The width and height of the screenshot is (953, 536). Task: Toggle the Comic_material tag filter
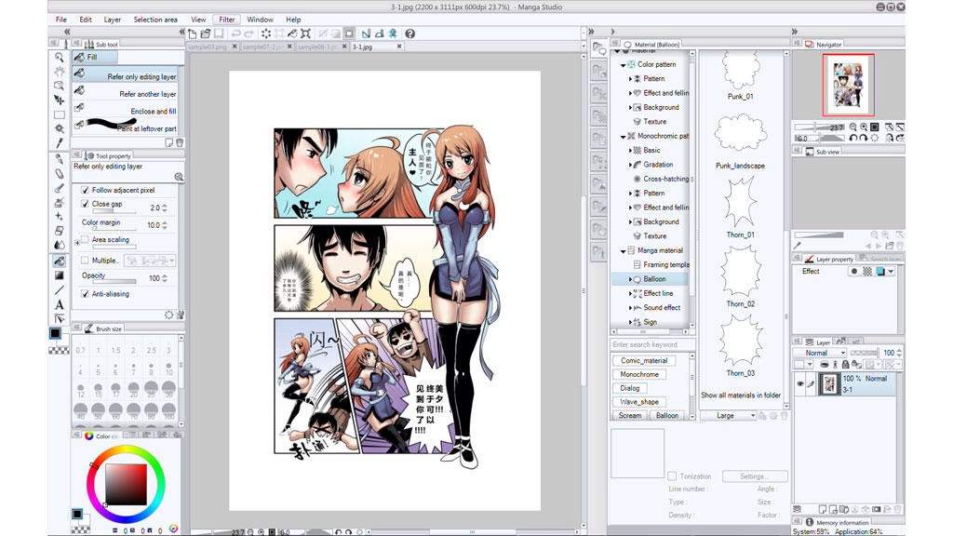coord(644,360)
